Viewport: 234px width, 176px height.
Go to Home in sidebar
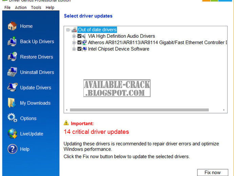coord(26,26)
